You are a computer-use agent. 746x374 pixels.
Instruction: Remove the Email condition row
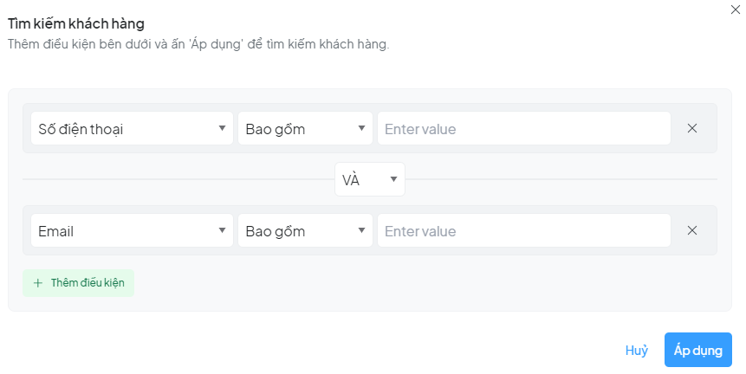coord(692,230)
